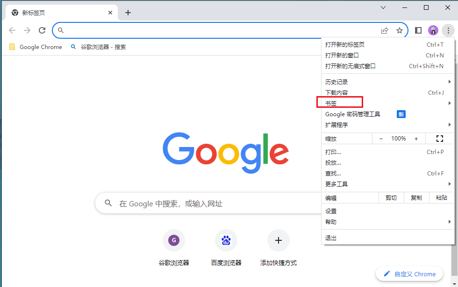
Task: Click the back navigation arrow
Action: [x=12, y=30]
